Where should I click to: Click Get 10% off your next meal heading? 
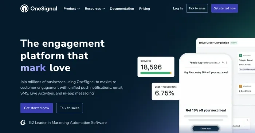pyautogui.click(x=206, y=110)
